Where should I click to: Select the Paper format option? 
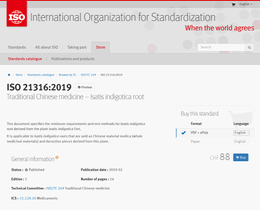click(x=195, y=142)
